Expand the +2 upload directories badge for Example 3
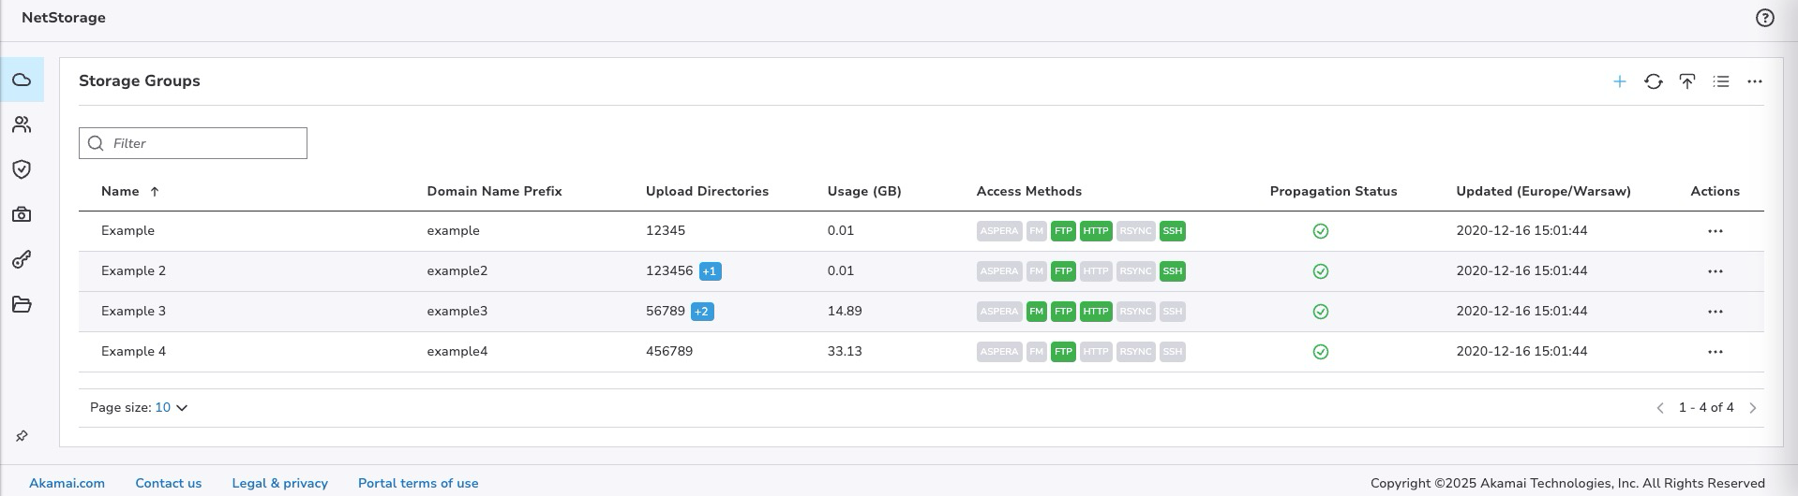 click(x=702, y=312)
